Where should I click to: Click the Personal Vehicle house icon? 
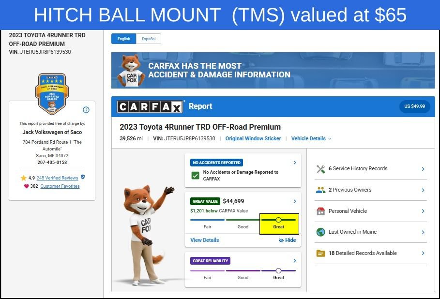pyautogui.click(x=321, y=211)
